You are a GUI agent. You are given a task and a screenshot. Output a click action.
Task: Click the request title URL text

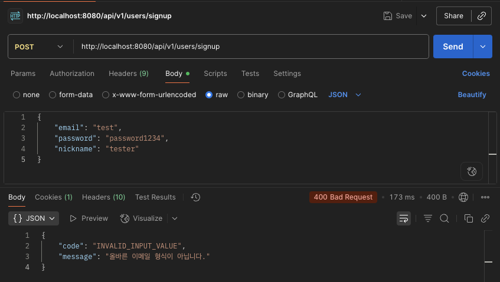click(99, 16)
